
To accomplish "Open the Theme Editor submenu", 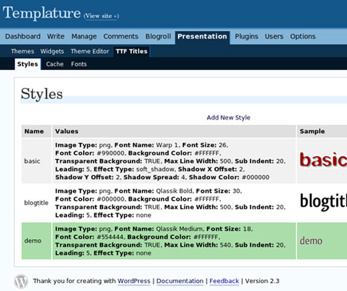I will (x=90, y=51).
